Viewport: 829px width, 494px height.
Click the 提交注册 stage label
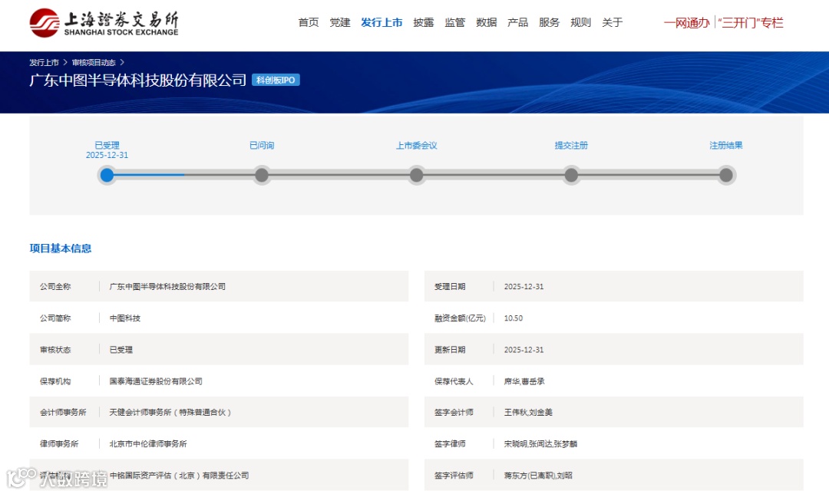[571, 145]
